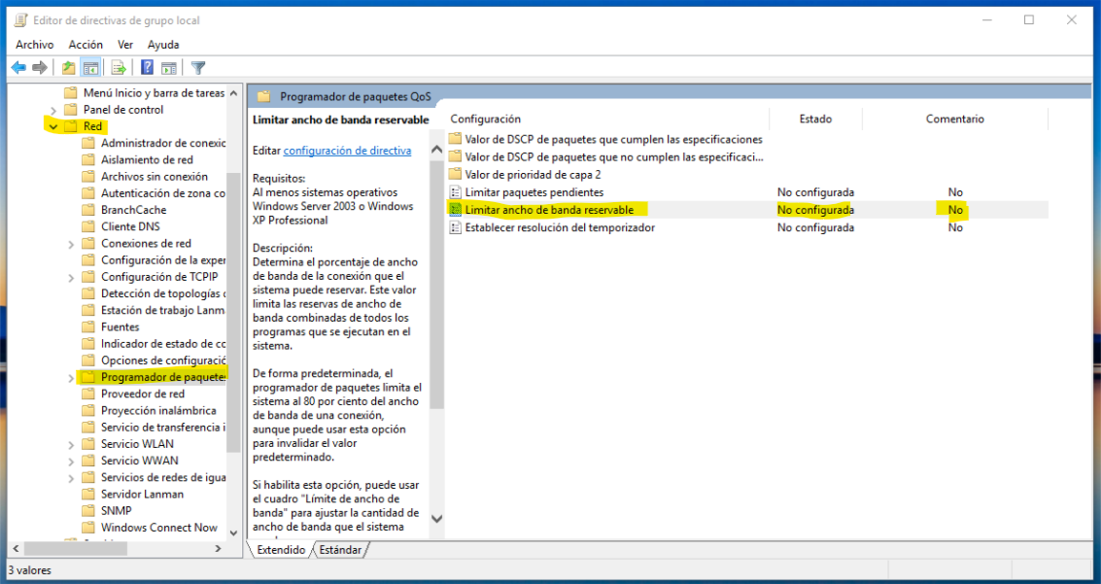The width and height of the screenshot is (1101, 584).
Task: Select Limitar paquetes pendientes policy
Action: click(x=533, y=192)
